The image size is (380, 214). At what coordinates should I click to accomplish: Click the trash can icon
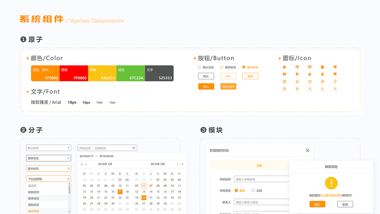297,89
